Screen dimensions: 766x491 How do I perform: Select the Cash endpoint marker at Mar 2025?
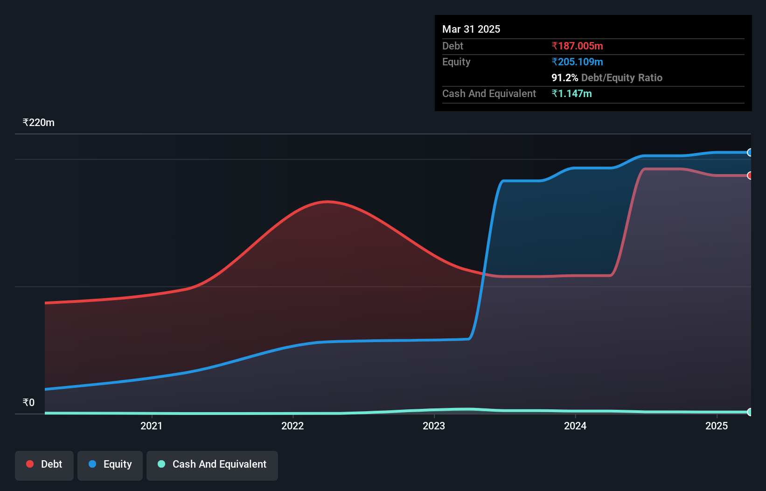pos(750,412)
